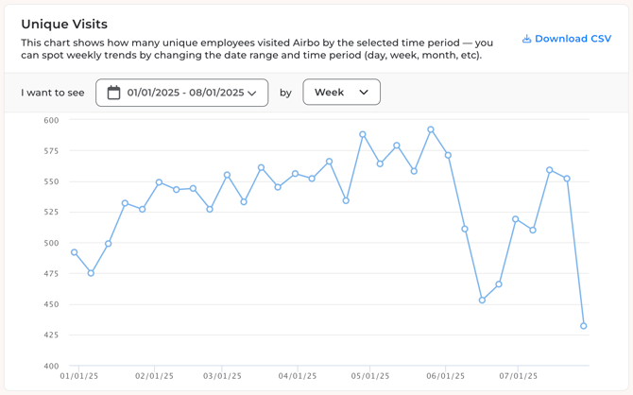Click the Unique Visits heading

click(64, 24)
